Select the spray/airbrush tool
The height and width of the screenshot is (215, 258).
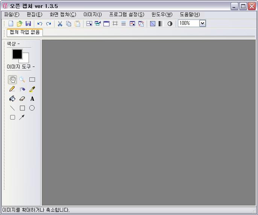tap(22, 89)
